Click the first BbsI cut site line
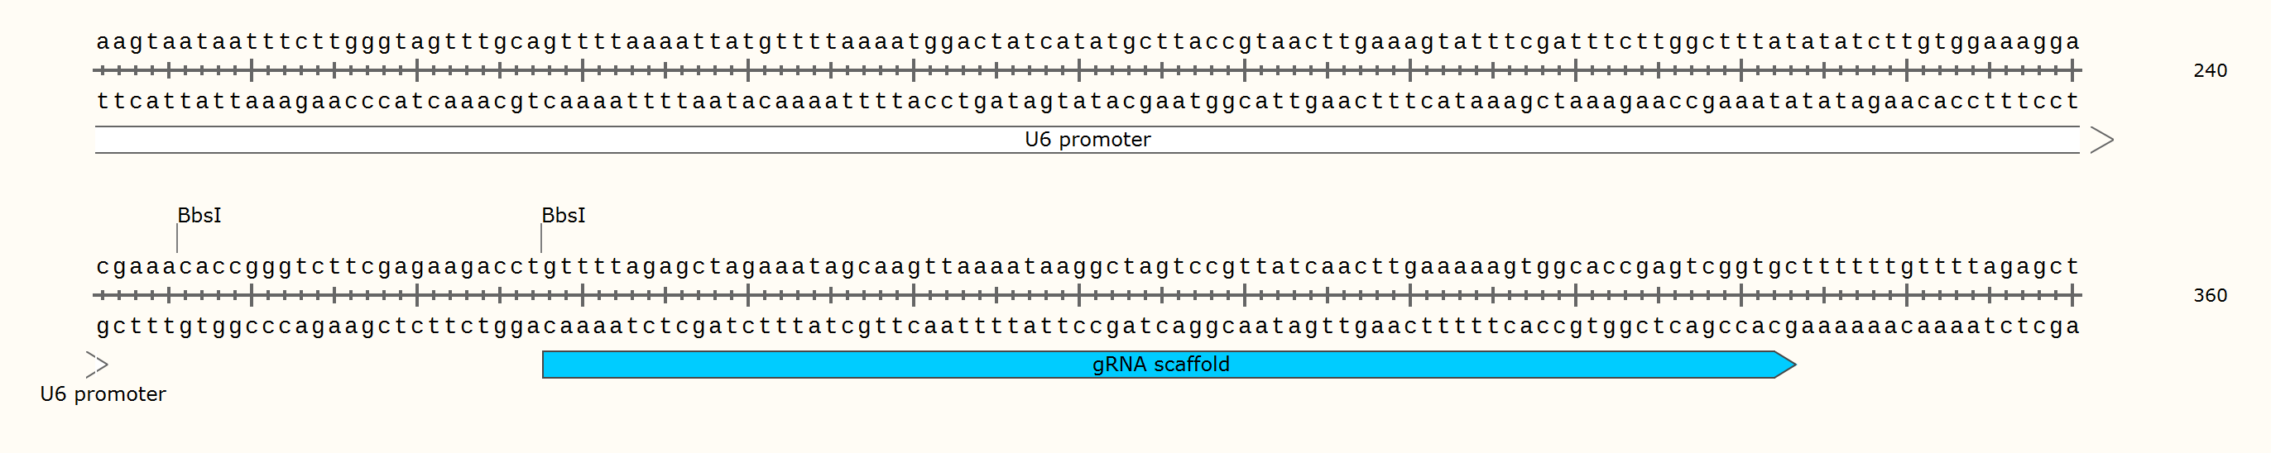The width and height of the screenshot is (2271, 453). click(x=177, y=239)
